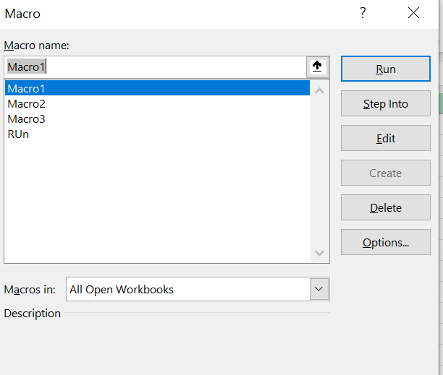This screenshot has width=443, height=375.
Task: Open the Options... dialog
Action: tap(385, 243)
